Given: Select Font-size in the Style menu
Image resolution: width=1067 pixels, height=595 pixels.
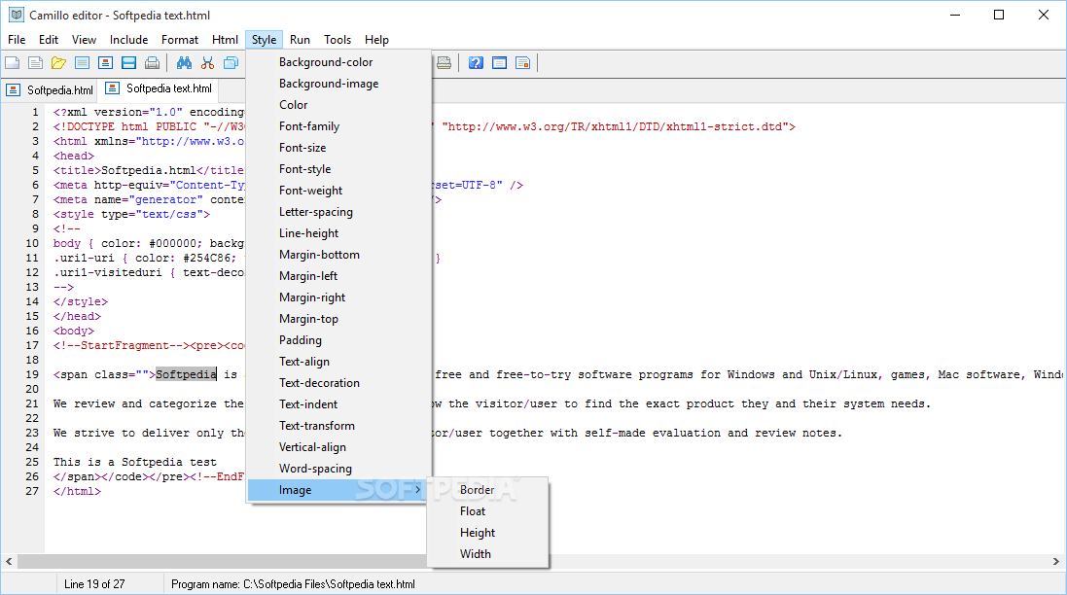Looking at the screenshot, I should click(338, 148).
